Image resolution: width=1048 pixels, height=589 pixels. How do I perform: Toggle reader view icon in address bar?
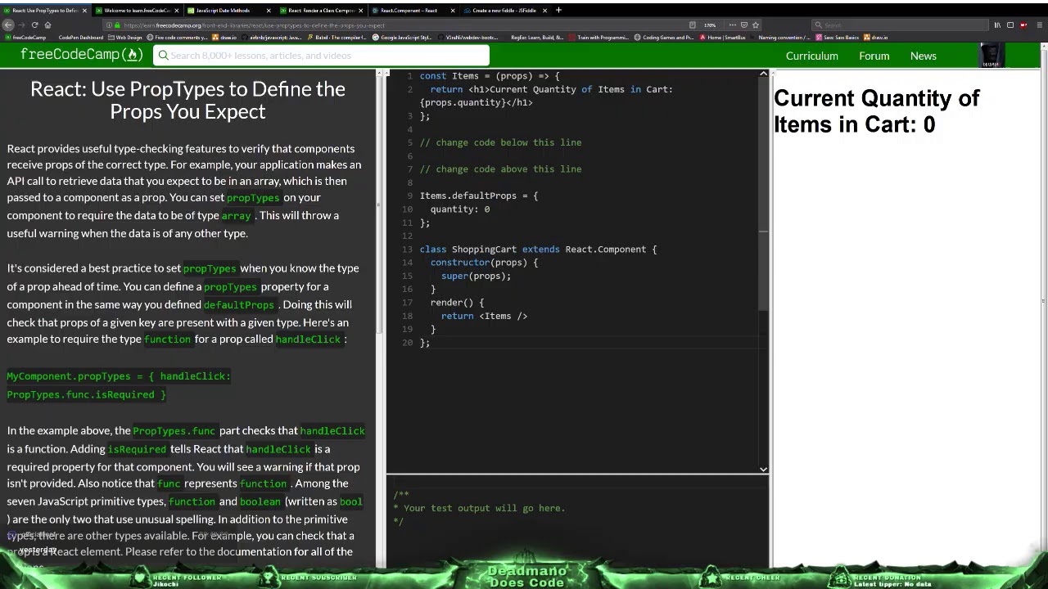pyautogui.click(x=692, y=25)
